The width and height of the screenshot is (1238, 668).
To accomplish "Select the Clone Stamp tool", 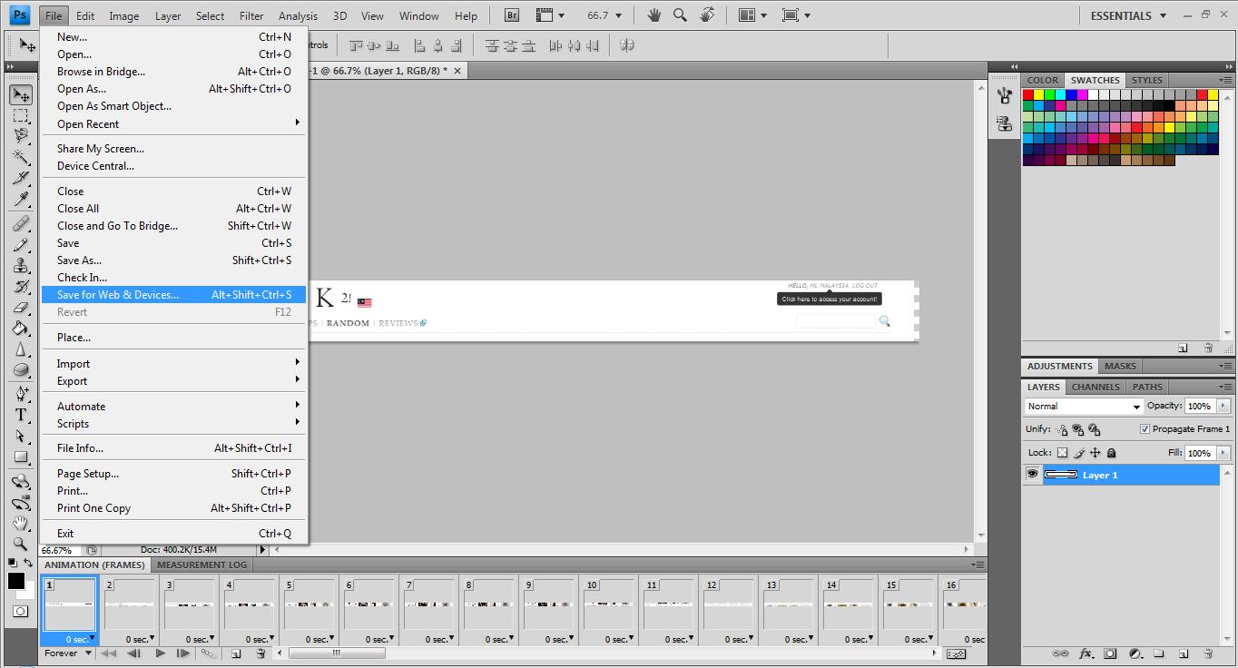I will coord(21,266).
